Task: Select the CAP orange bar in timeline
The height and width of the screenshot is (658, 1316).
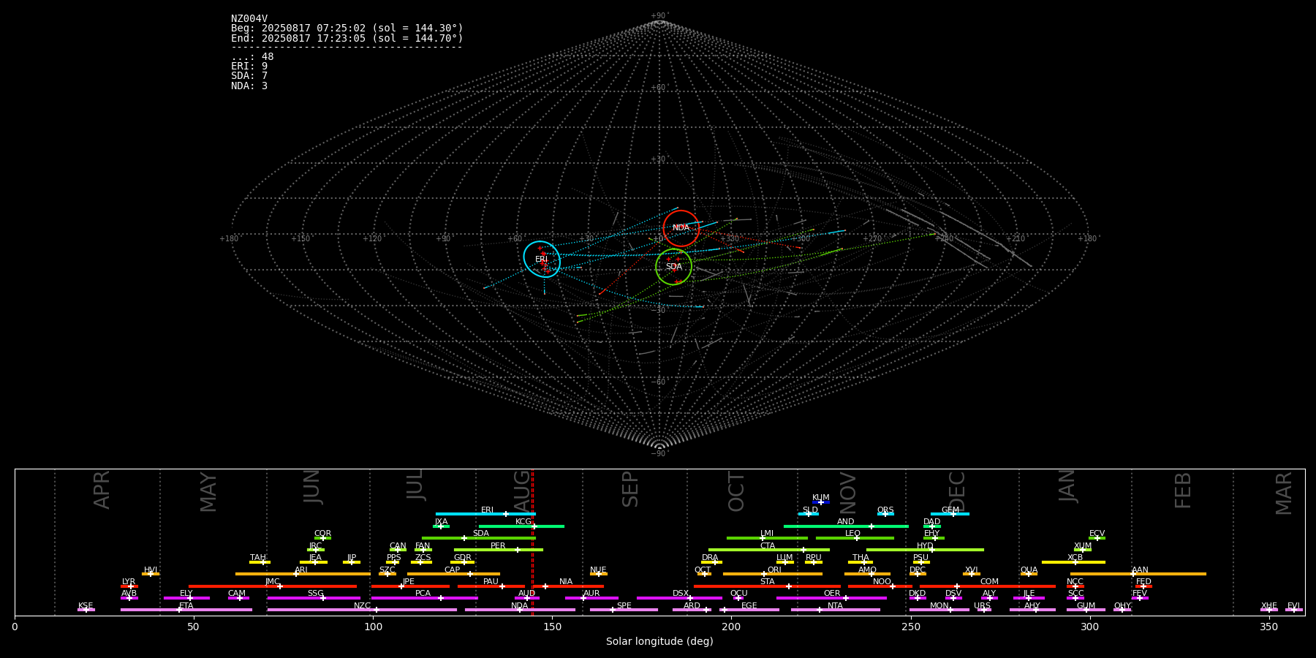Action: pos(453,574)
